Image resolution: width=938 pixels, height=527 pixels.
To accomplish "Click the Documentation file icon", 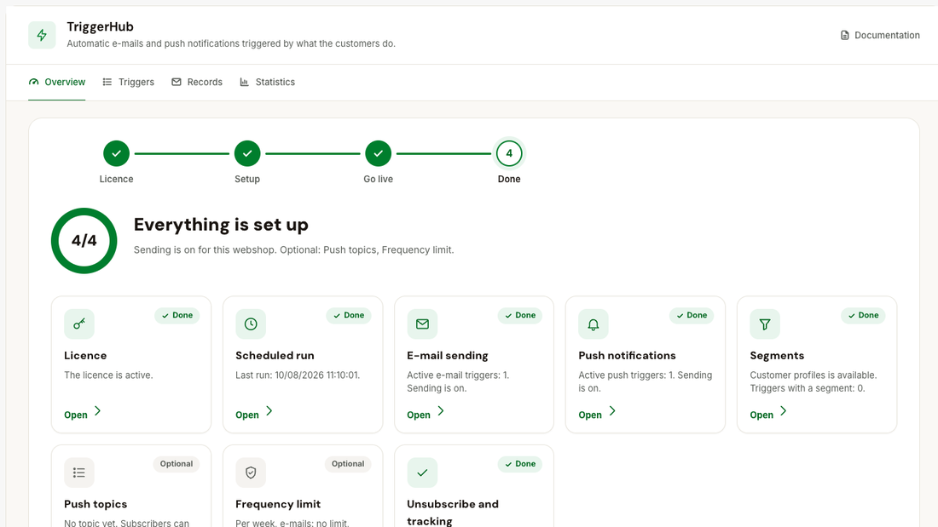I will tap(845, 35).
